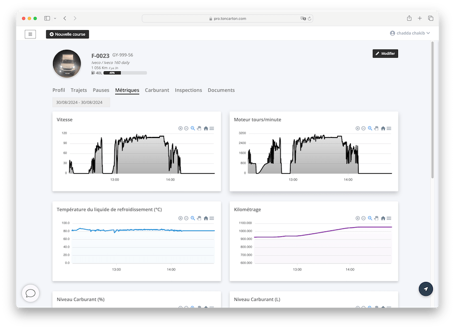Open the chat bubble widget
The image size is (455, 329).
click(30, 293)
